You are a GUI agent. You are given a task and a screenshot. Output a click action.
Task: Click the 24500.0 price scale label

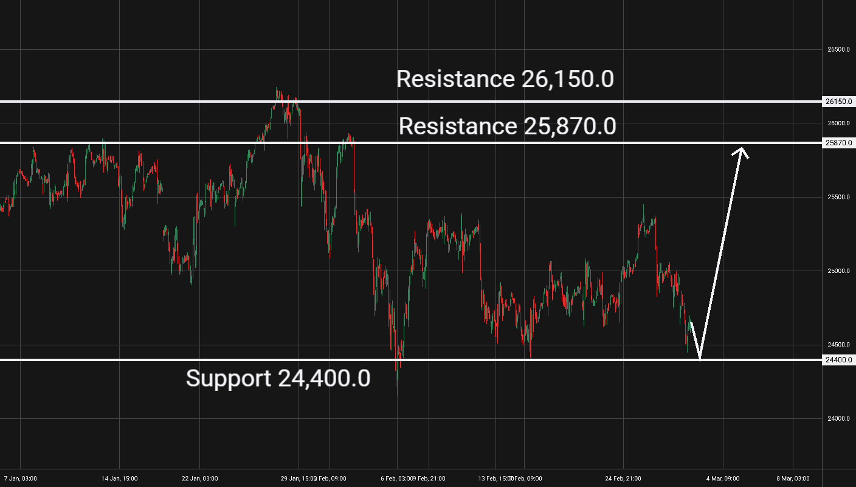(x=838, y=345)
